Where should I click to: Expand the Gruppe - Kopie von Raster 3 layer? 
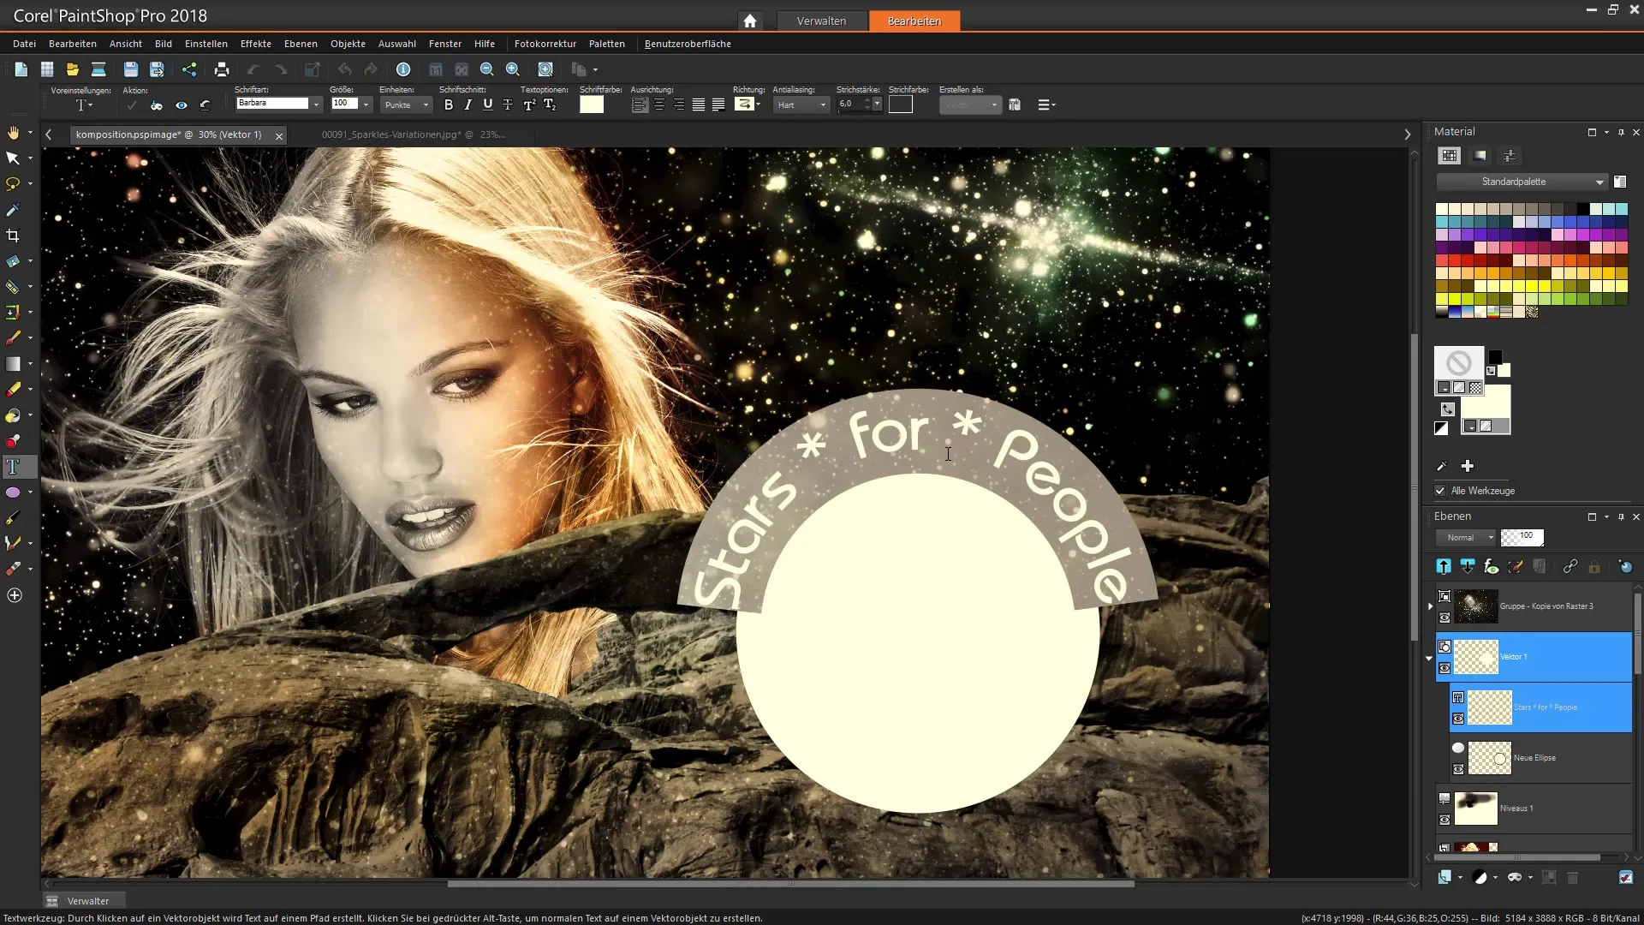[1430, 606]
